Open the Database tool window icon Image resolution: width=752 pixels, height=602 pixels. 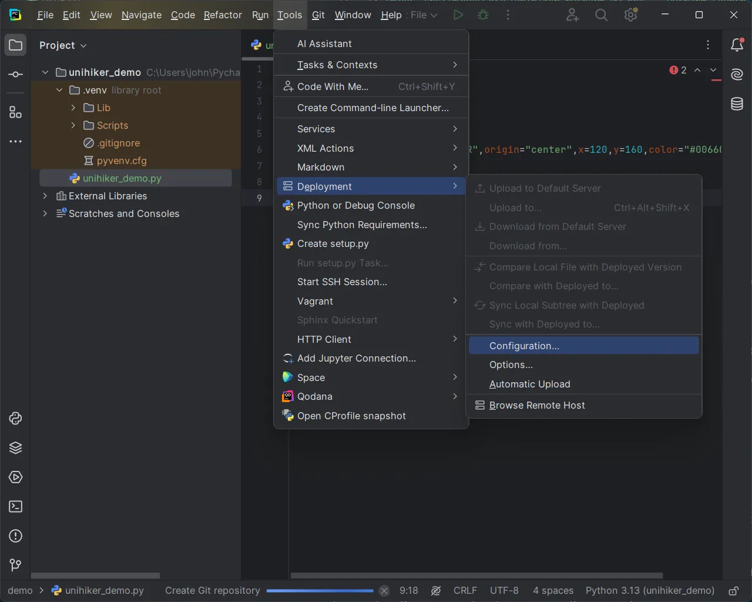[737, 104]
